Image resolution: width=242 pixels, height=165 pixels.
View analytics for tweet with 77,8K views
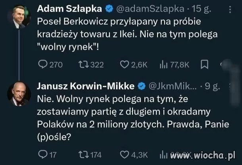(x=164, y=65)
